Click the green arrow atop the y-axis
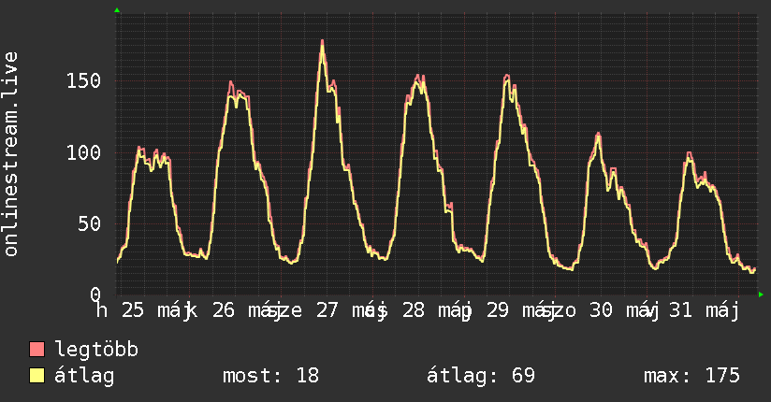Image resolution: width=771 pixels, height=402 pixels. pyautogui.click(x=117, y=10)
